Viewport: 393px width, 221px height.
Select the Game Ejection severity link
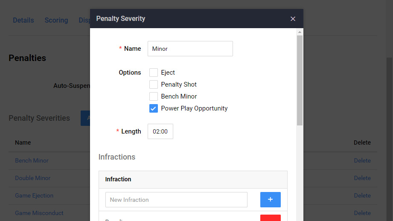coord(34,195)
